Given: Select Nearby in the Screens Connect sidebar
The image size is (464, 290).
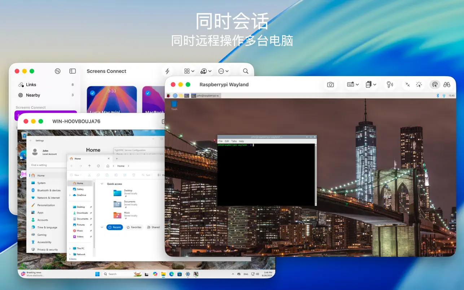Looking at the screenshot, I should point(46,95).
